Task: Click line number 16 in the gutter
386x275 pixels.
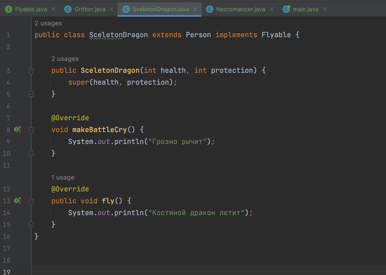Action: point(6,236)
